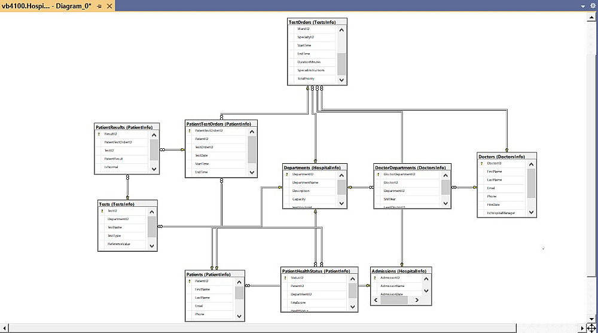Click up arrow in Admissions table
598x333 pixels.
point(426,279)
